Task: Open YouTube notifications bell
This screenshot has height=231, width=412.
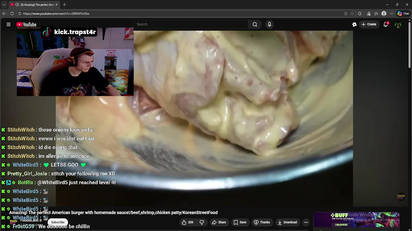Action: coord(386,24)
